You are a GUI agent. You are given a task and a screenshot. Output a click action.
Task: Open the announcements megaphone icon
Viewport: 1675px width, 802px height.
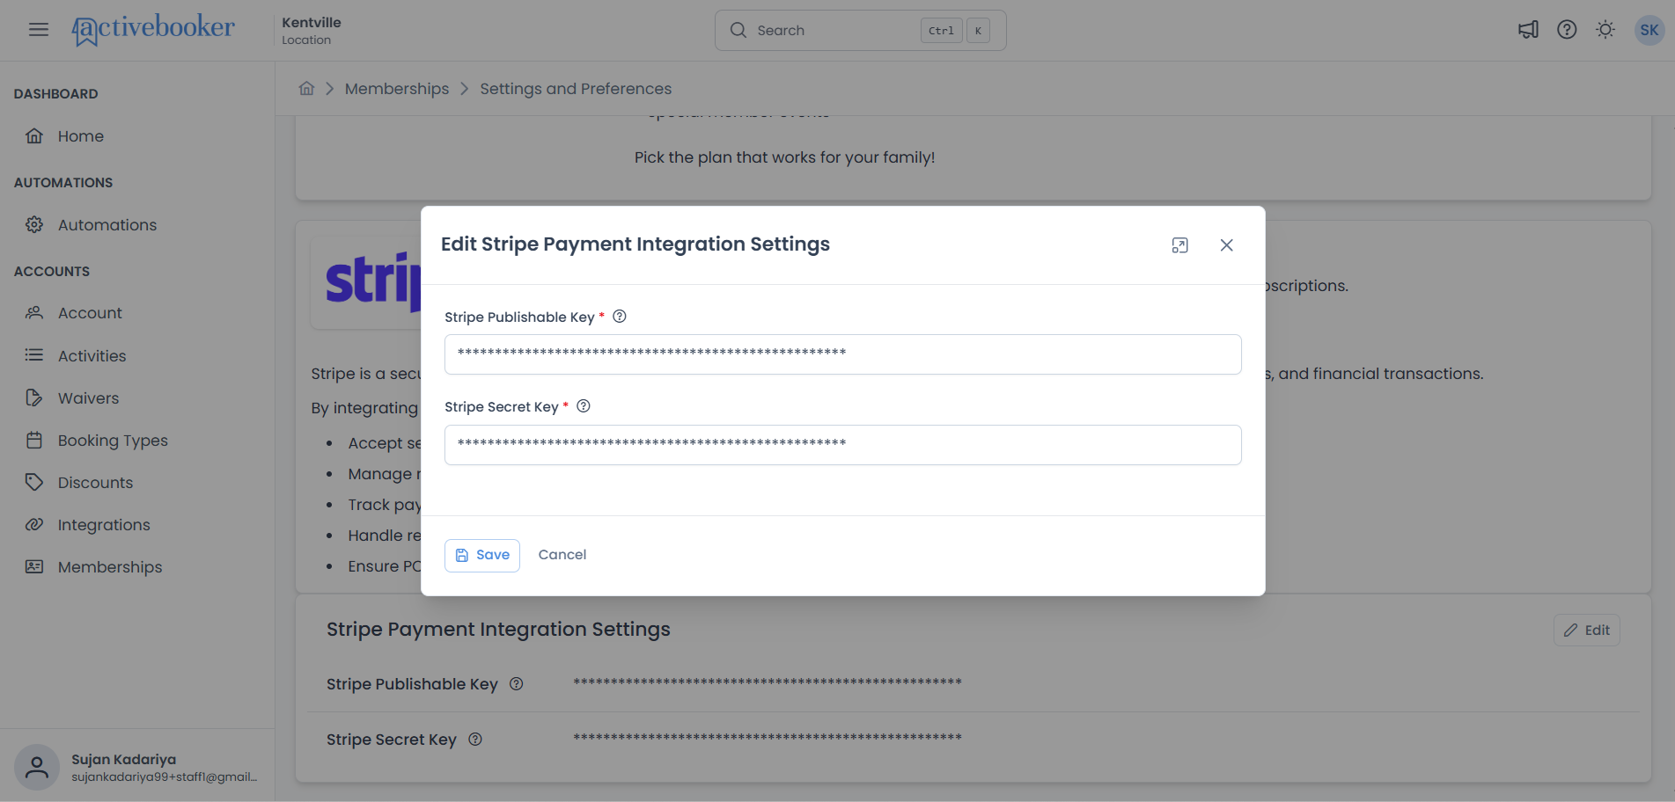[x=1528, y=30]
